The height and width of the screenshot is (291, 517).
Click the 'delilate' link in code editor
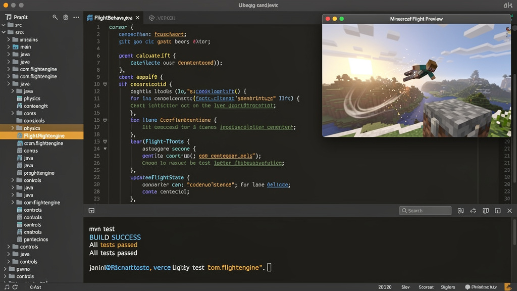(x=277, y=185)
